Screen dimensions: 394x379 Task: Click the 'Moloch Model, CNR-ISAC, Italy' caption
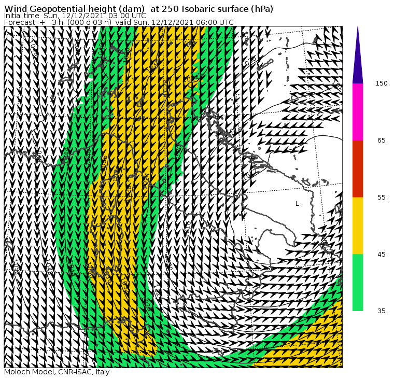(57, 372)
